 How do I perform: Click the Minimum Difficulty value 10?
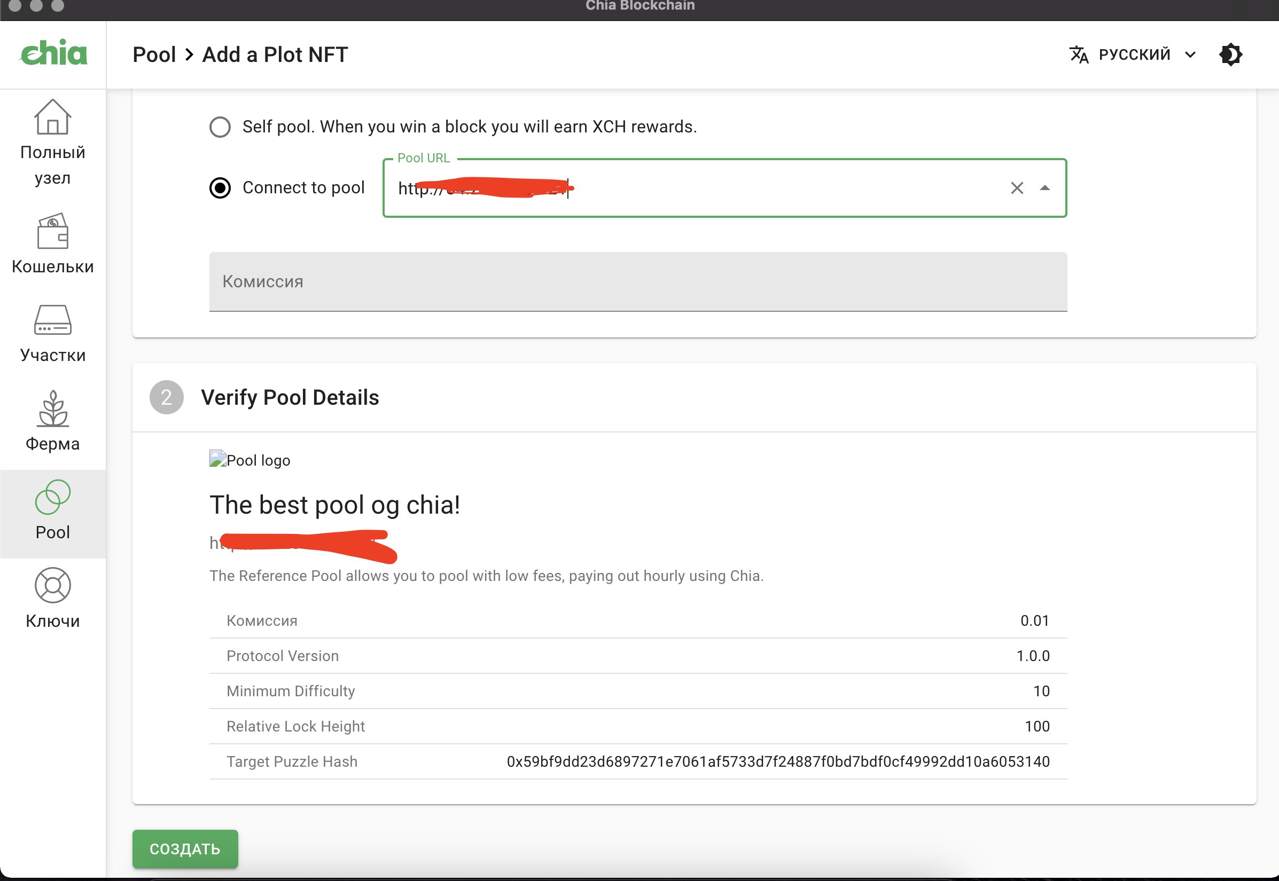1041,691
